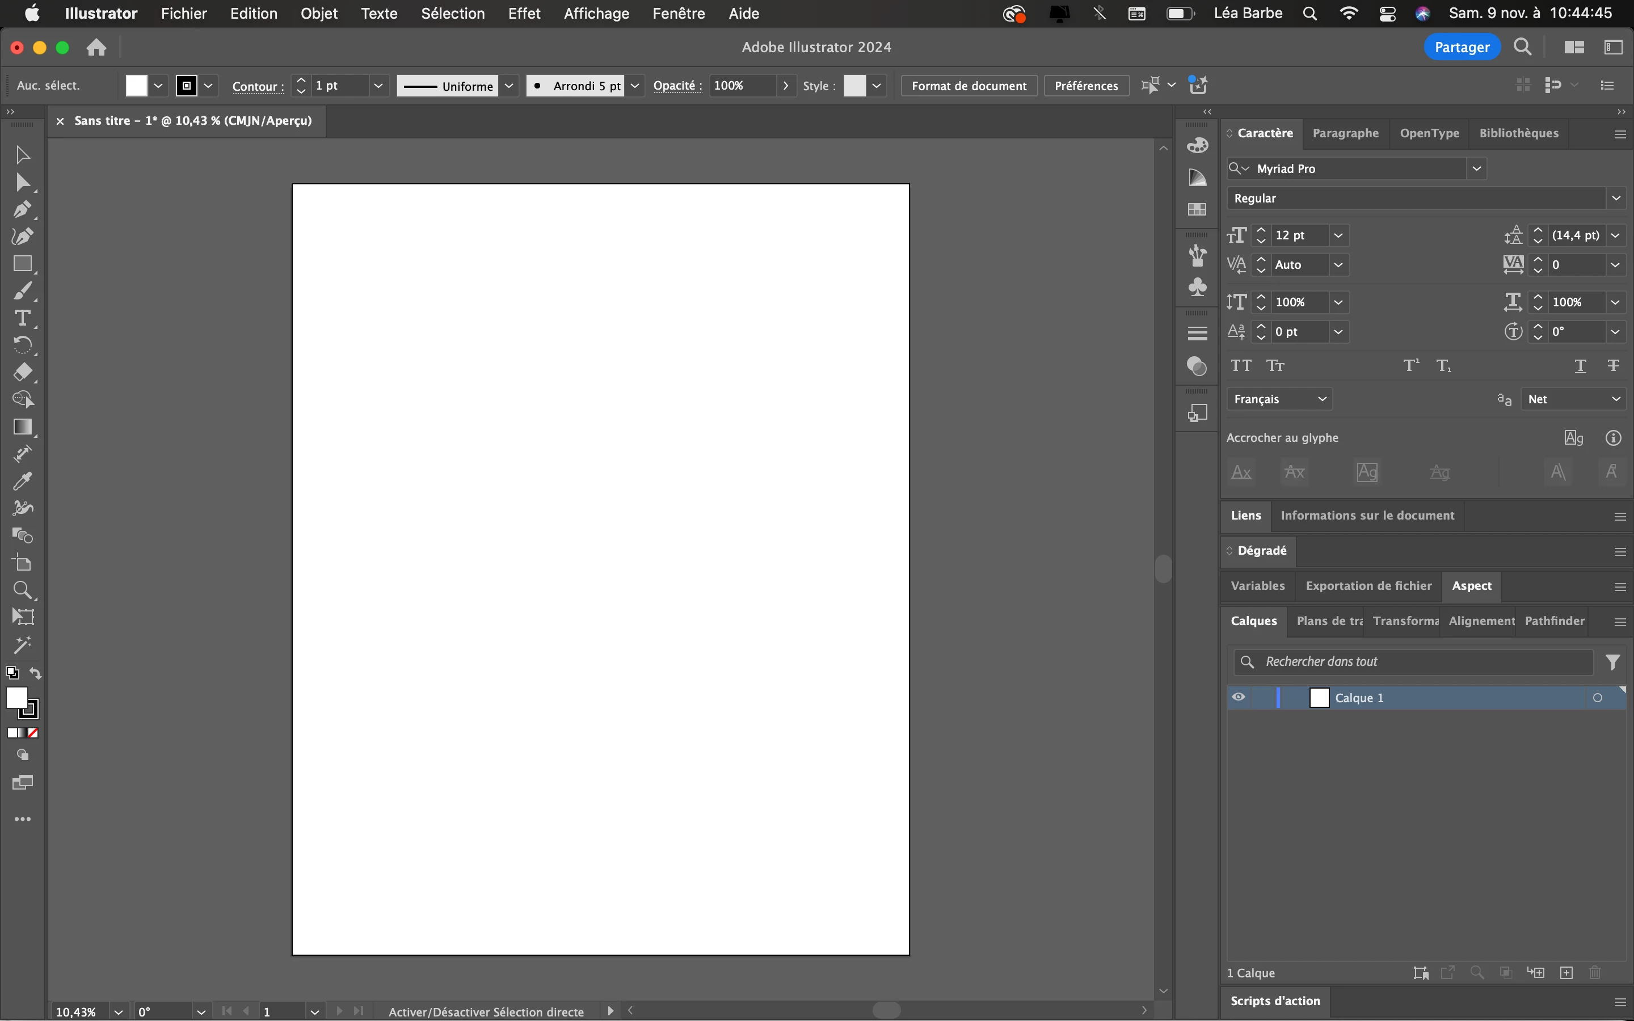Create a new layer in Calques panel
The height and width of the screenshot is (1021, 1634).
(x=1566, y=972)
